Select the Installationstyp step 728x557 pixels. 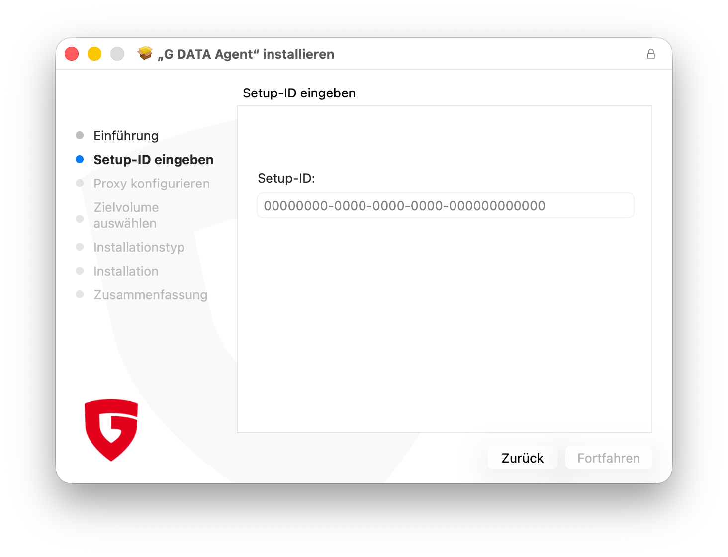(139, 247)
